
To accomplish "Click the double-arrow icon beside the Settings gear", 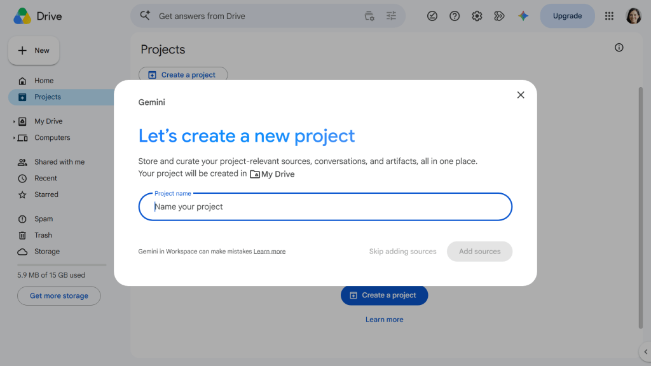I will click(x=499, y=16).
